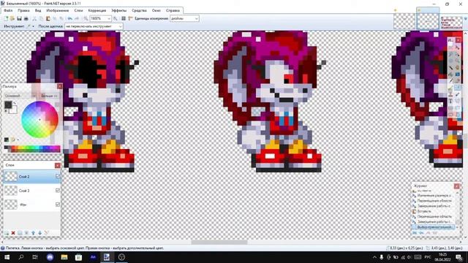The width and height of the screenshot is (468, 263).
Task: Close the Журнал history panel
Action: point(456,186)
